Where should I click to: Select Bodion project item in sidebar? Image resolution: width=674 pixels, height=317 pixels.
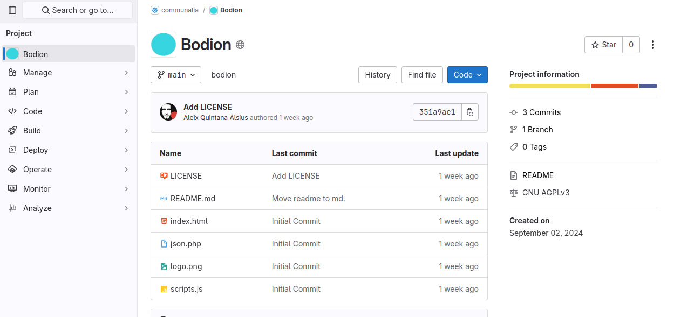pyautogui.click(x=69, y=54)
